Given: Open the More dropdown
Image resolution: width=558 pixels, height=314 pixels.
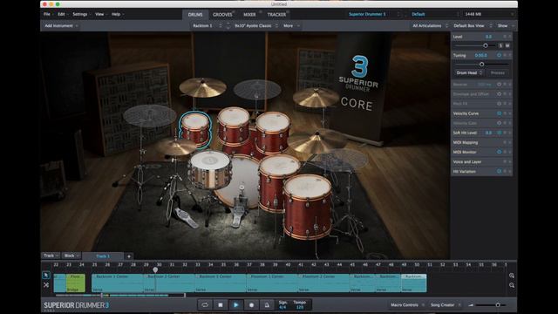Looking at the screenshot, I should (x=291, y=25).
